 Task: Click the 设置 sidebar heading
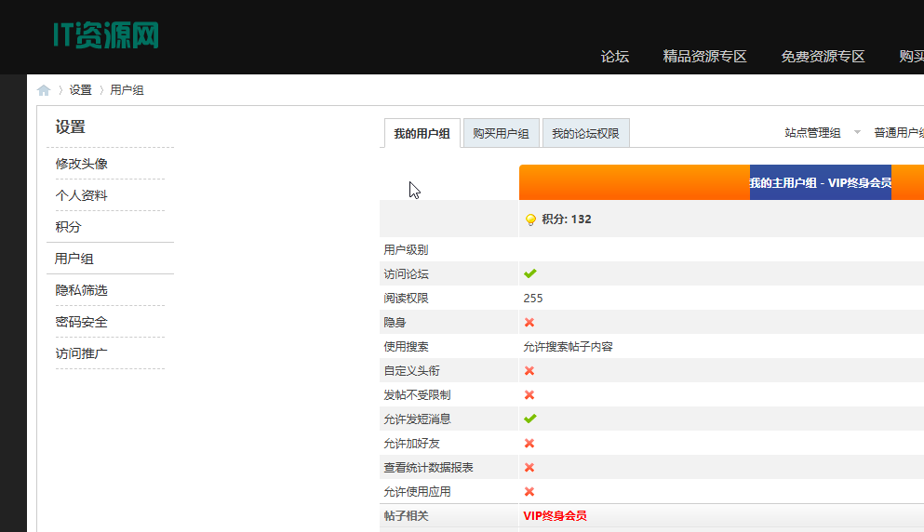click(70, 126)
